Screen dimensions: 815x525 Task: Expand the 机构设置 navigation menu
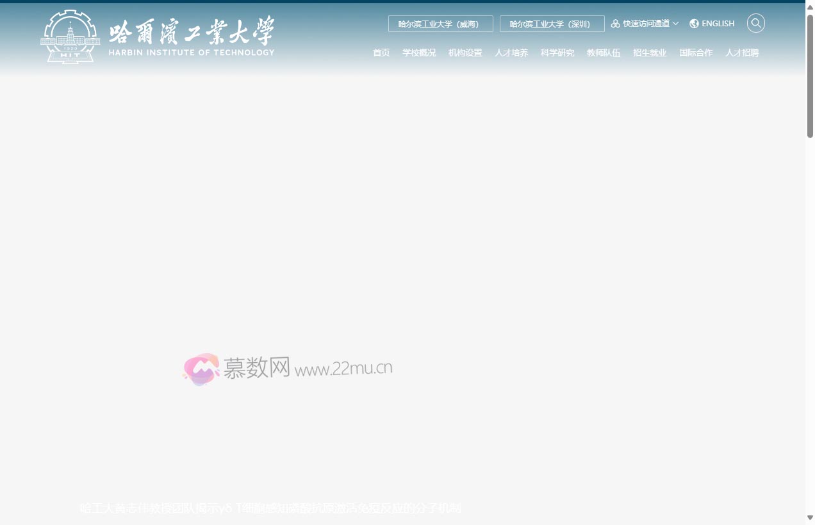click(x=466, y=53)
